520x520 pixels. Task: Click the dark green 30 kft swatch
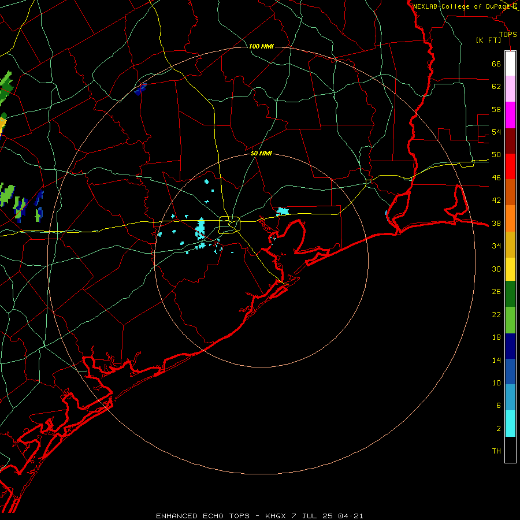510,294
